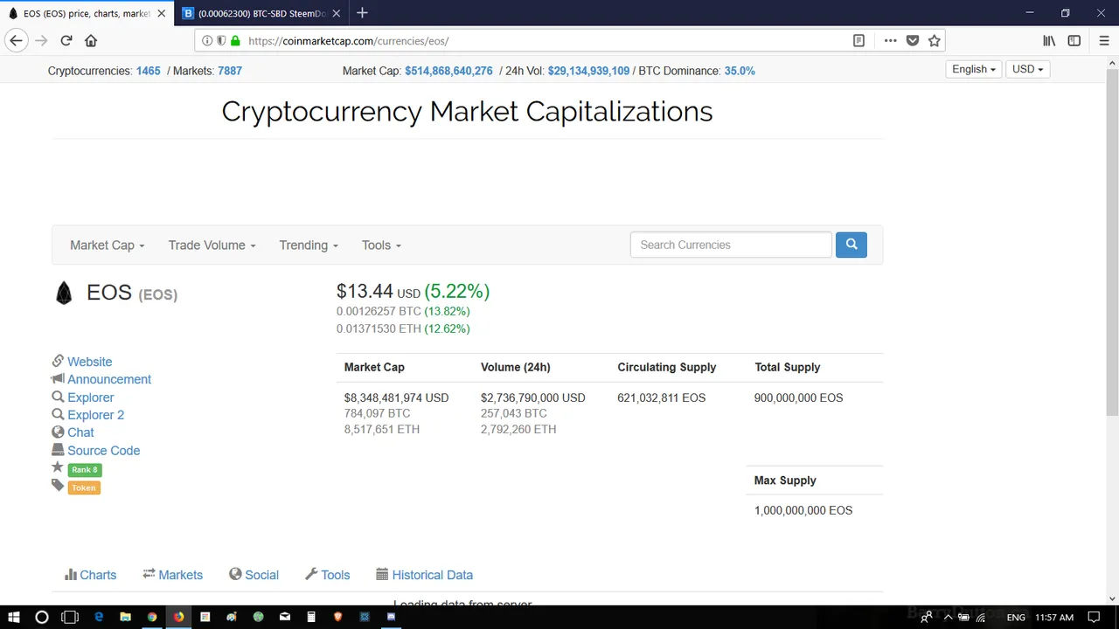Click the total Market Cap value link
This screenshot has width=1119, height=629.
tap(448, 71)
